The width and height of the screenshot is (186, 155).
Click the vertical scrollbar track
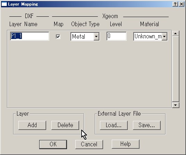pos(176,69)
